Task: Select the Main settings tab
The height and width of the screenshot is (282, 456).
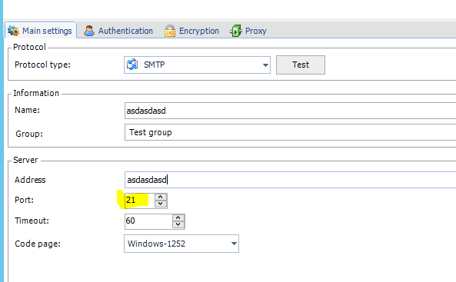Action: point(41,31)
